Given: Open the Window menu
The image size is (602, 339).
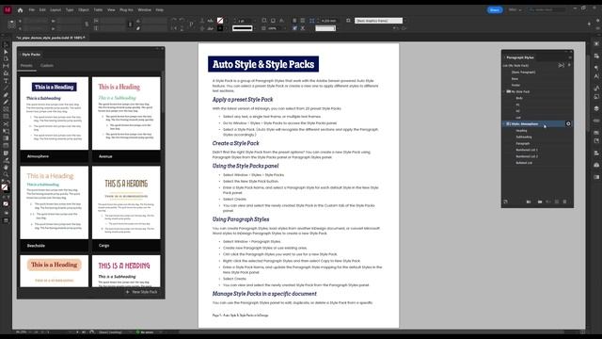Looking at the screenshot, I should (x=144, y=10).
